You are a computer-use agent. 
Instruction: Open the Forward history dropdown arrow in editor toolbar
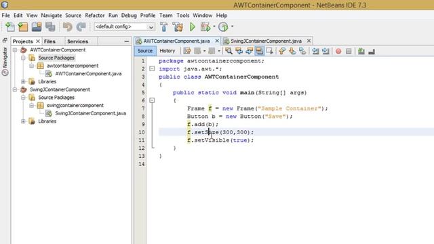[219, 52]
